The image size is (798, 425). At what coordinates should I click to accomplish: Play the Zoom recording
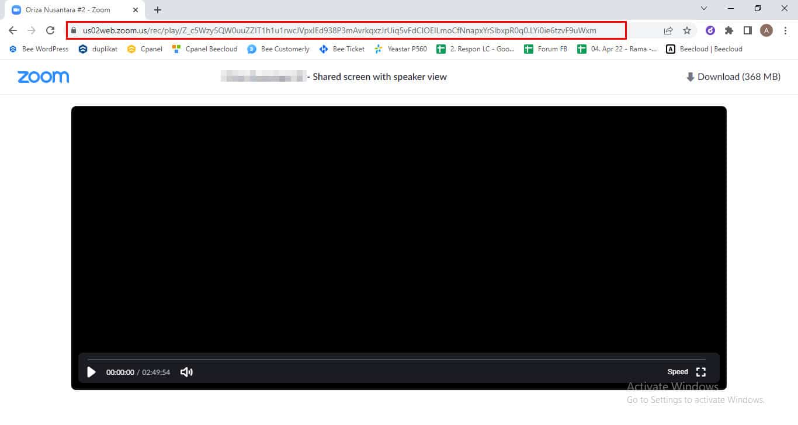point(91,372)
